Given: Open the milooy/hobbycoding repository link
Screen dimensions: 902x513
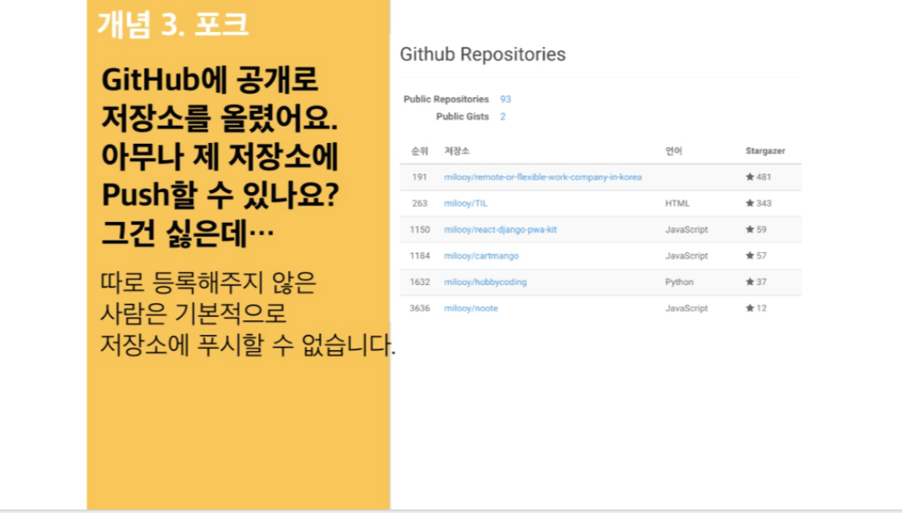Looking at the screenshot, I should tap(485, 281).
